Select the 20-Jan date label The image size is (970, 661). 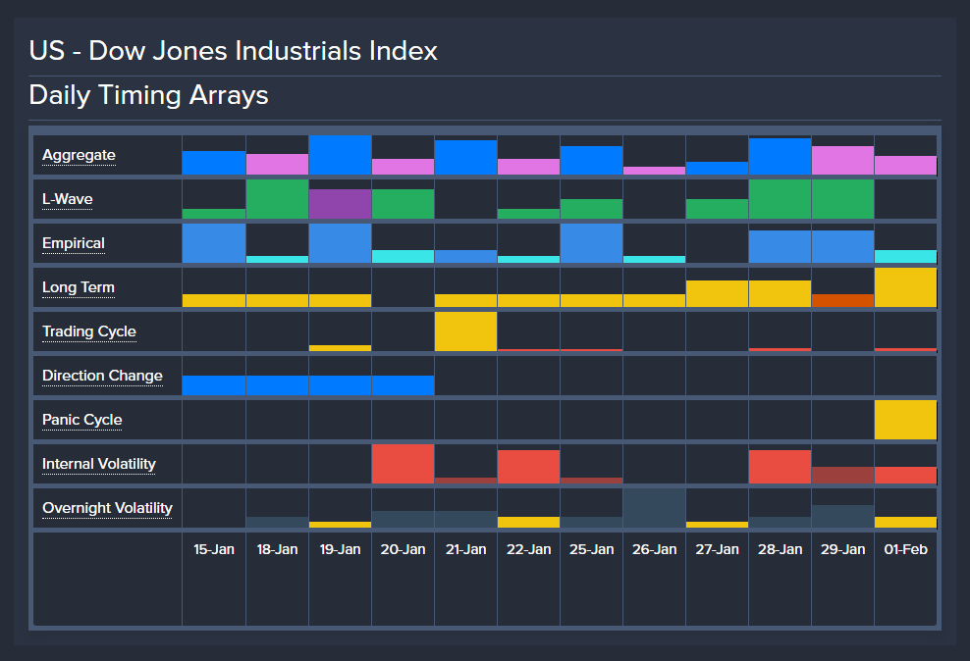(403, 549)
